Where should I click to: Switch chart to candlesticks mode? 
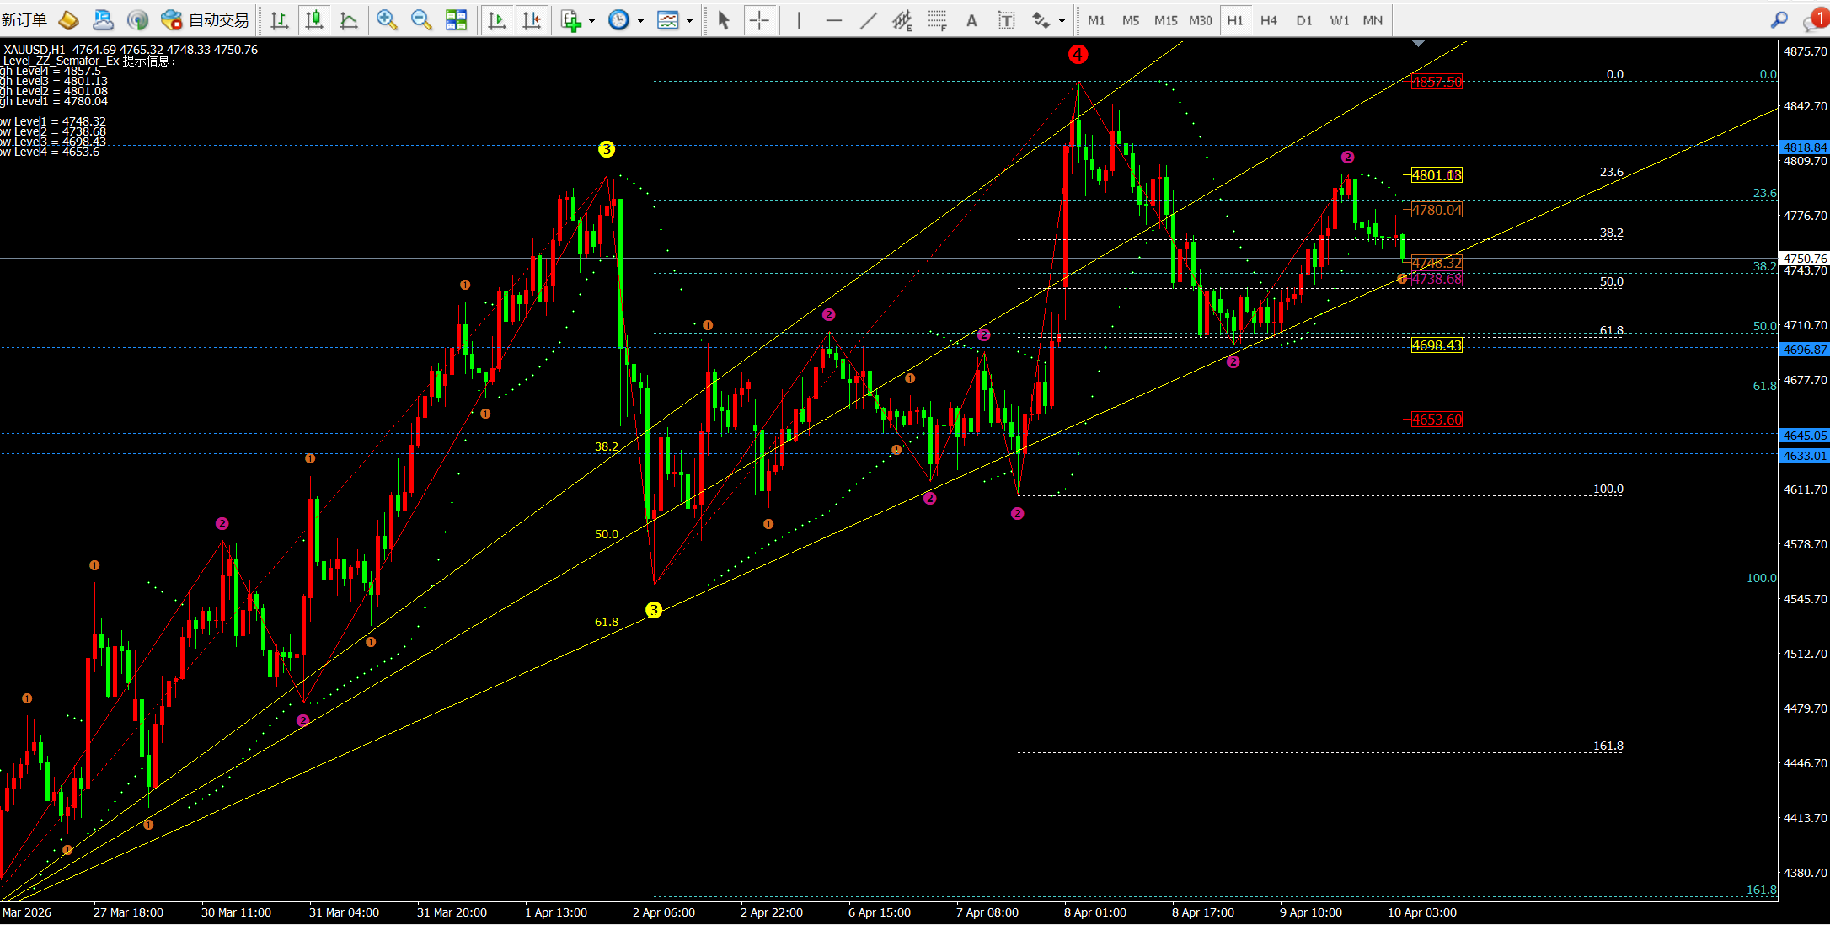(x=314, y=20)
